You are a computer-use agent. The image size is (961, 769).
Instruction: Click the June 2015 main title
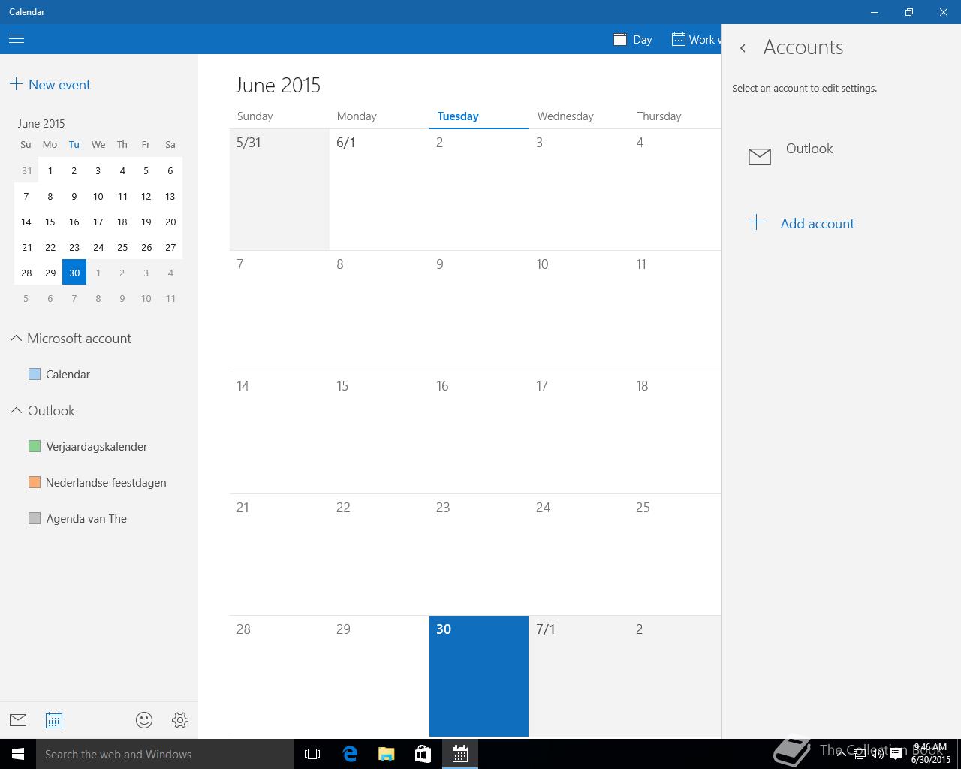pyautogui.click(x=278, y=85)
